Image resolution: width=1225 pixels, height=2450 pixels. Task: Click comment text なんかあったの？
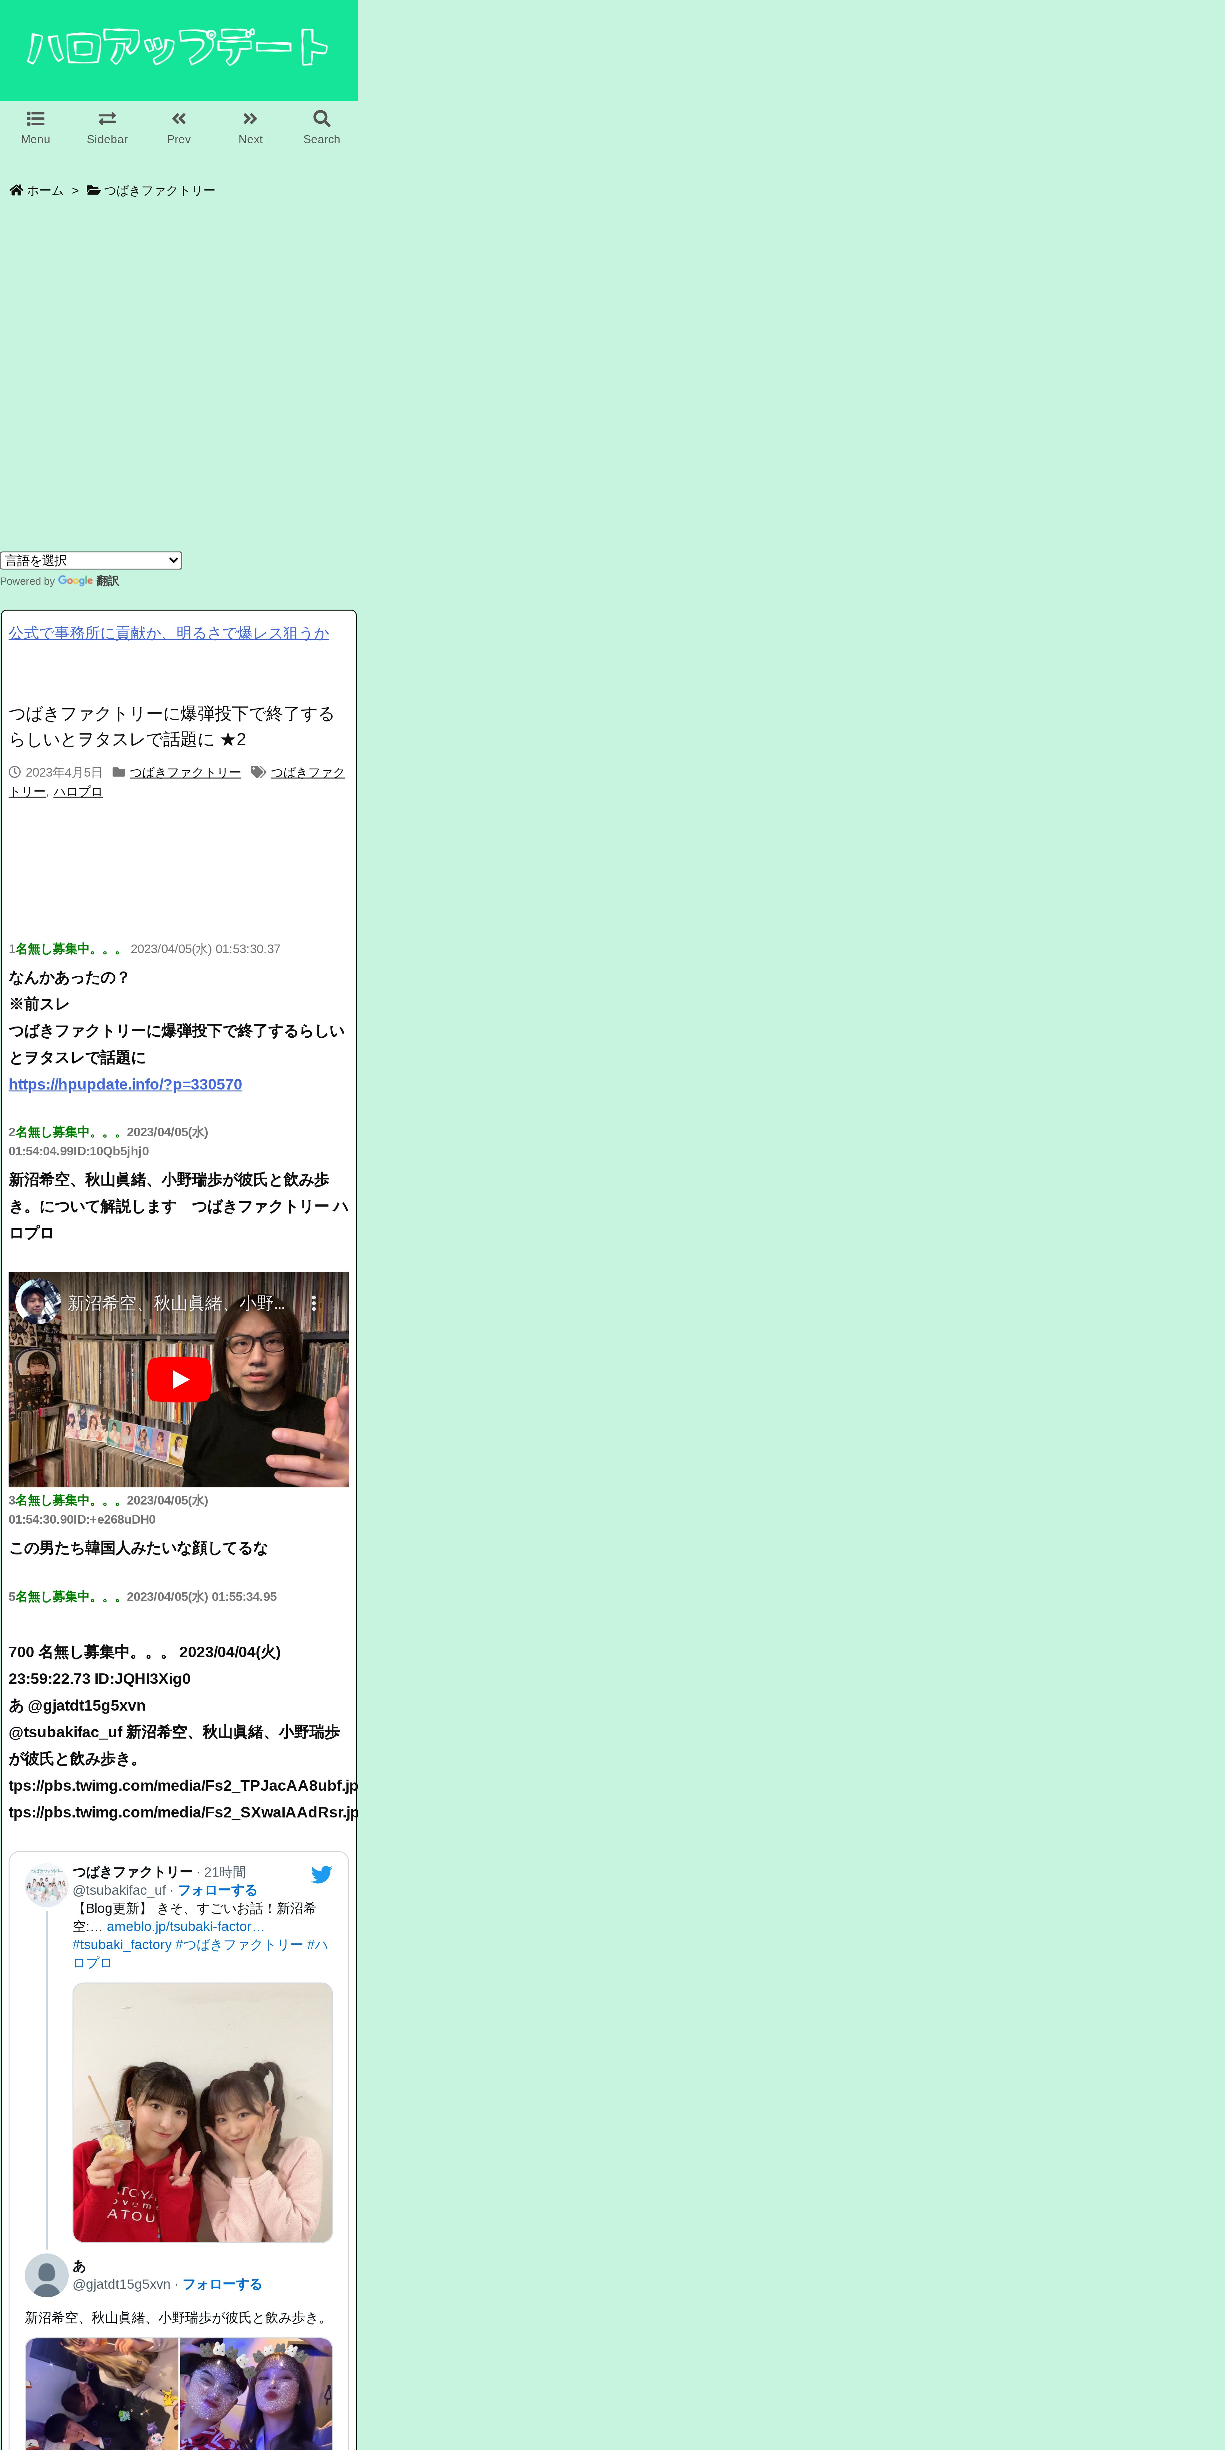69,978
